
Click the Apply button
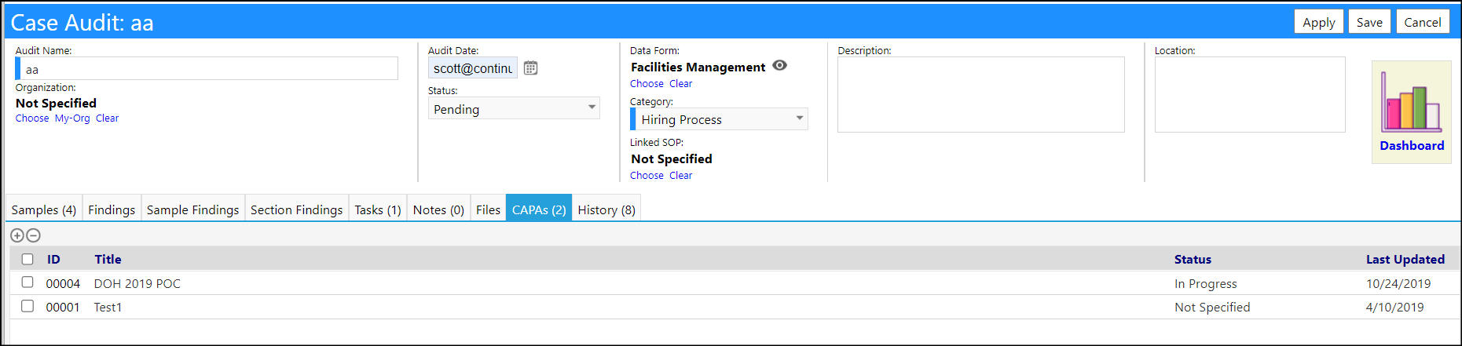1319,22
